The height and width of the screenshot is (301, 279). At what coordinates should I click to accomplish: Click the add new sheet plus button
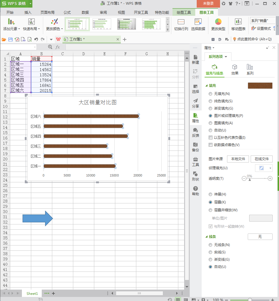53,293
